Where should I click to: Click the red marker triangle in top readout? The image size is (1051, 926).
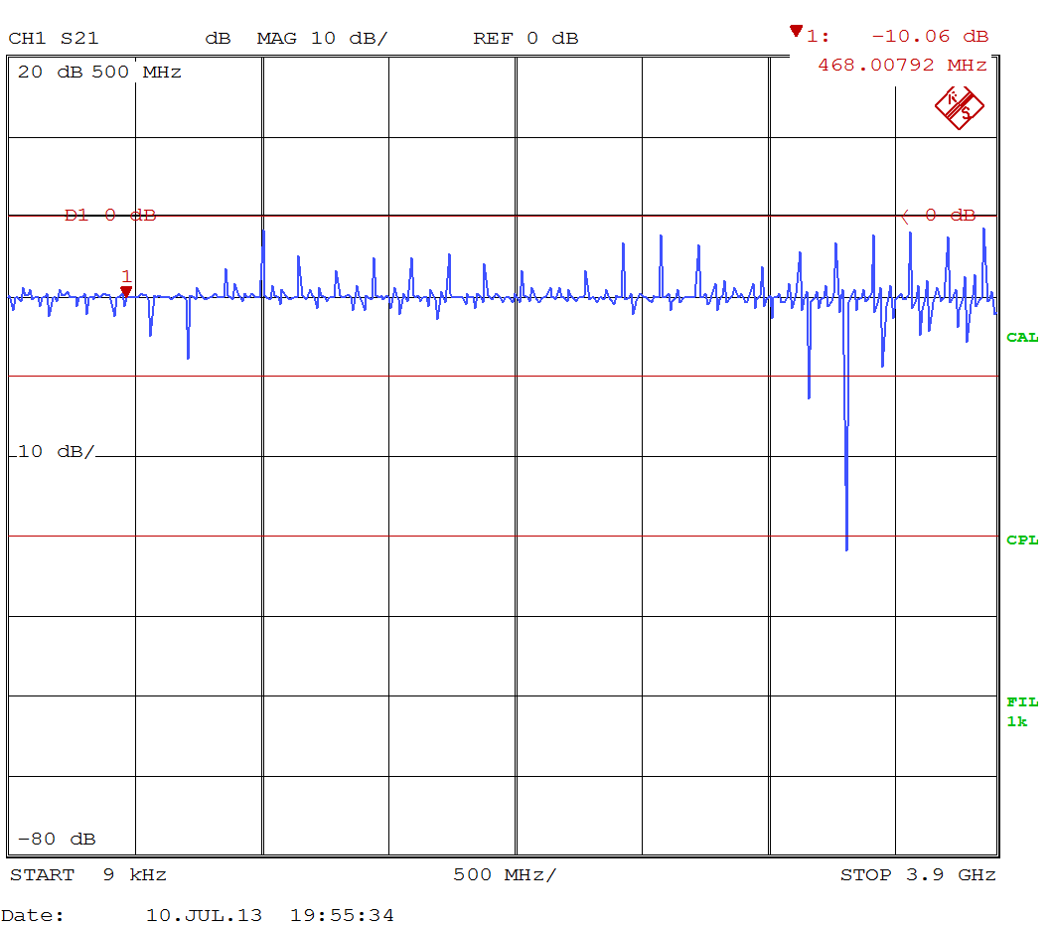tap(796, 32)
